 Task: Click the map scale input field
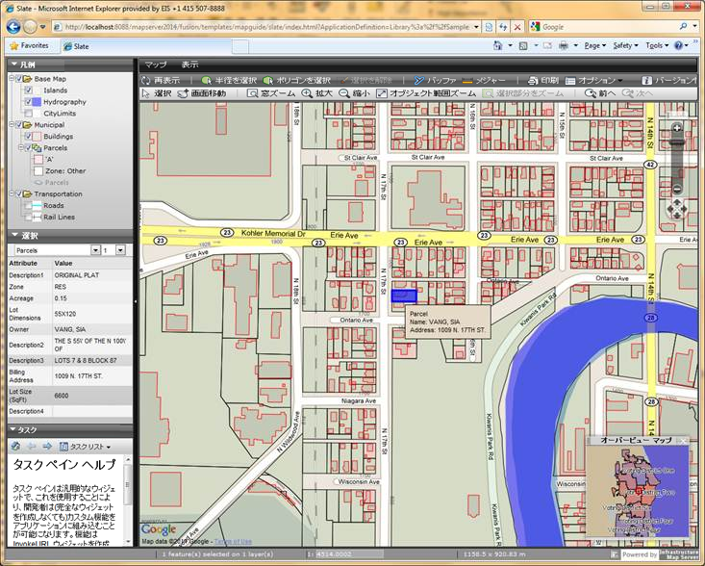click(349, 554)
